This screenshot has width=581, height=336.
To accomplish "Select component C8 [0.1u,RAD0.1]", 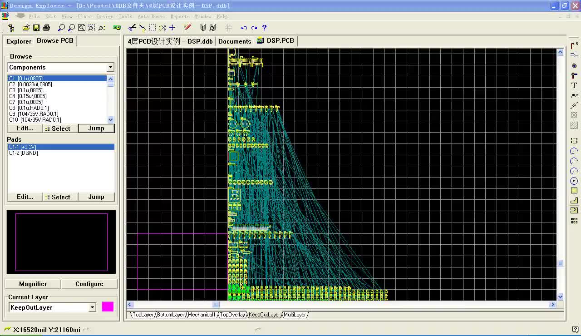I will [57, 108].
